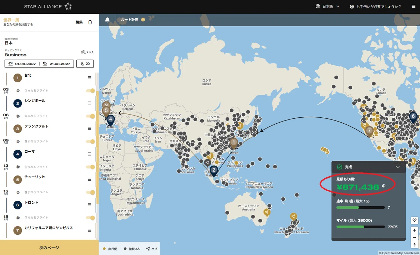The width and height of the screenshot is (420, 255).
Task: Toggle included flight between ローマ and チューリッヒ
Action: click(90, 167)
